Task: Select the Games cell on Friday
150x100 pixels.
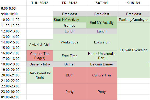Action: [x=70, y=25]
